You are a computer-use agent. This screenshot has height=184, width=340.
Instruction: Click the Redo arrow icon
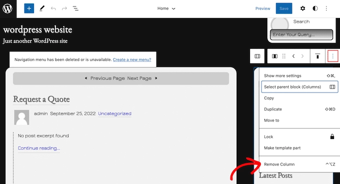pos(64,8)
